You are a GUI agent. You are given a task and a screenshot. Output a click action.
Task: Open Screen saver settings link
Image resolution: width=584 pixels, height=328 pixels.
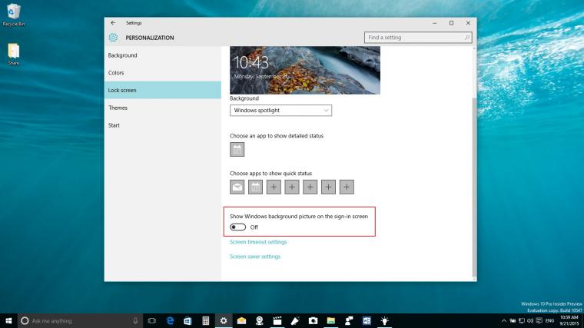click(x=255, y=257)
